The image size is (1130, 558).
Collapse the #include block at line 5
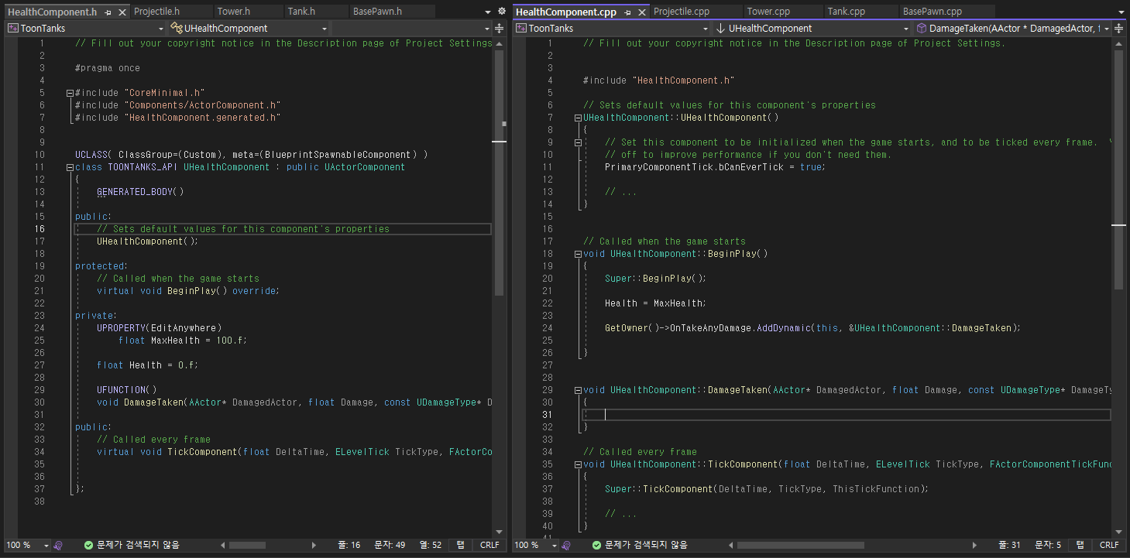click(70, 93)
